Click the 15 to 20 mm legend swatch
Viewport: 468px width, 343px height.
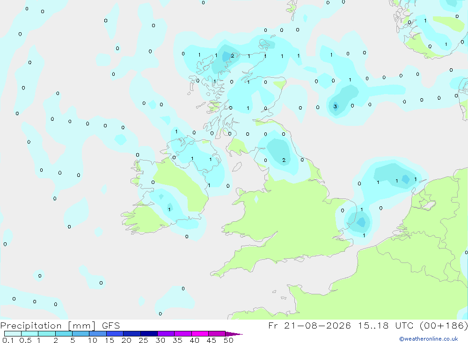[115, 334]
